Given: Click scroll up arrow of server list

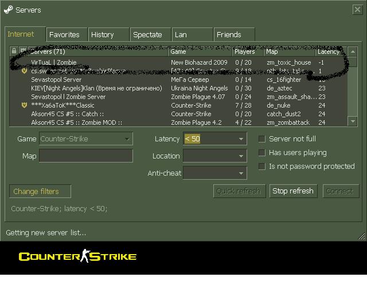Looking at the screenshot, I should (x=353, y=52).
